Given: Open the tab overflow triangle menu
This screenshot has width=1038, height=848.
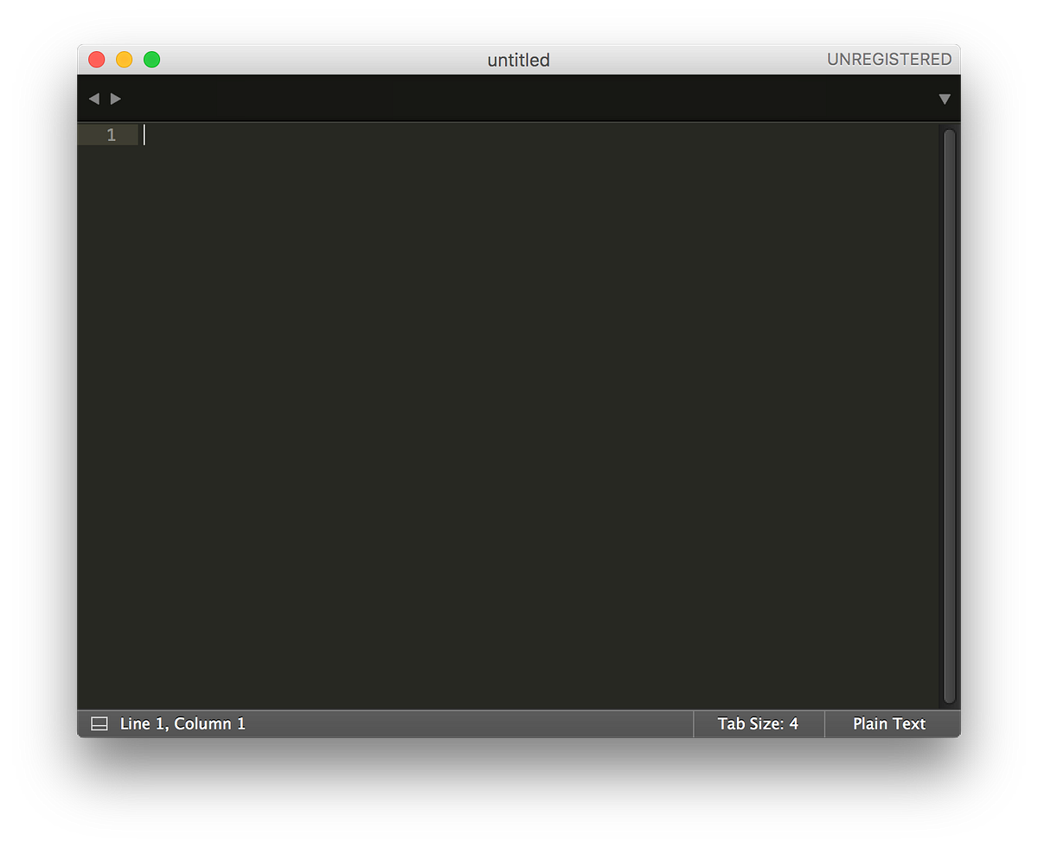Looking at the screenshot, I should click(x=945, y=99).
